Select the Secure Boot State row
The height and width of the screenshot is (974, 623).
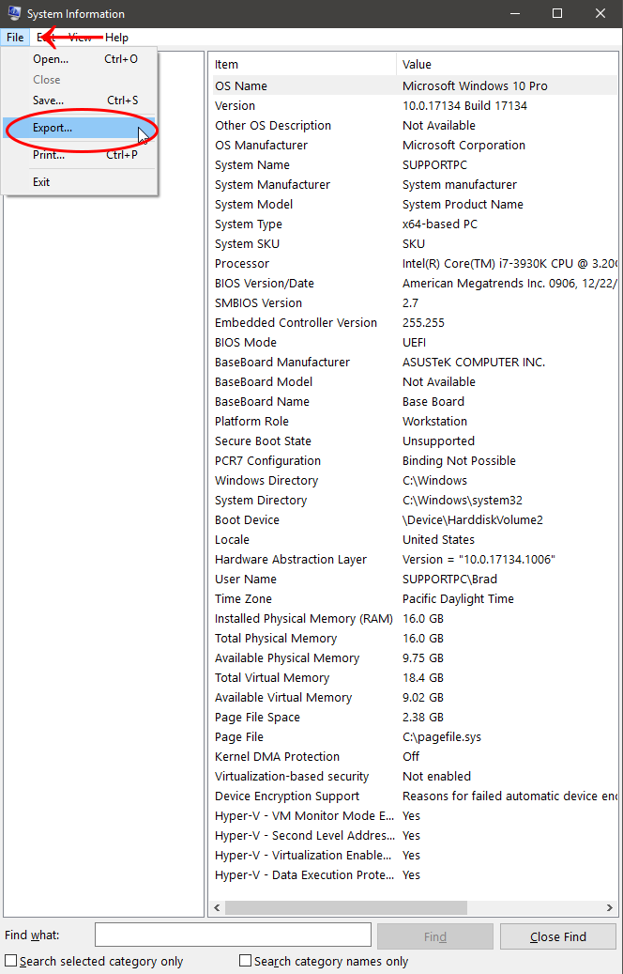coord(415,441)
